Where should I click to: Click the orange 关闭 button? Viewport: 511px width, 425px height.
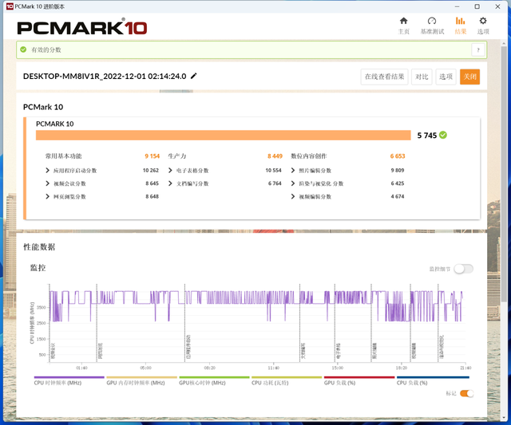coord(470,77)
